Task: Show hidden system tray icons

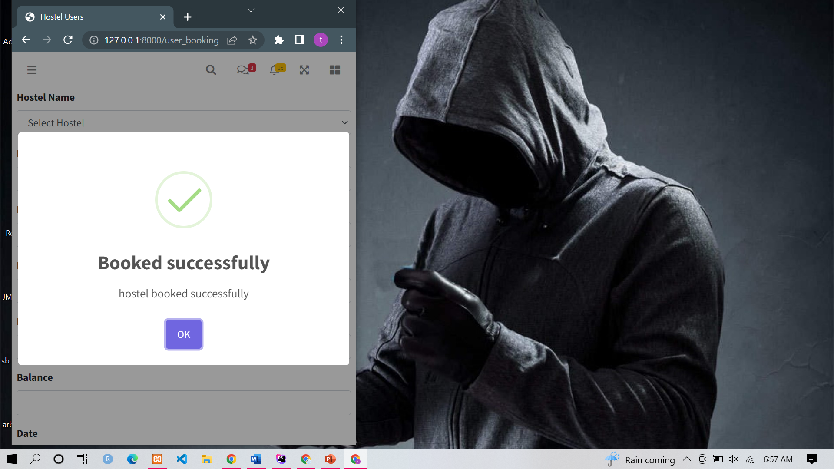Action: tap(687, 459)
